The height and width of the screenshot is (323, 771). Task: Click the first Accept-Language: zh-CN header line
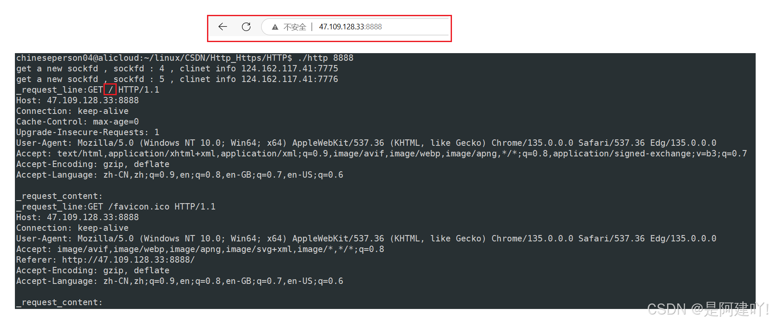179,175
